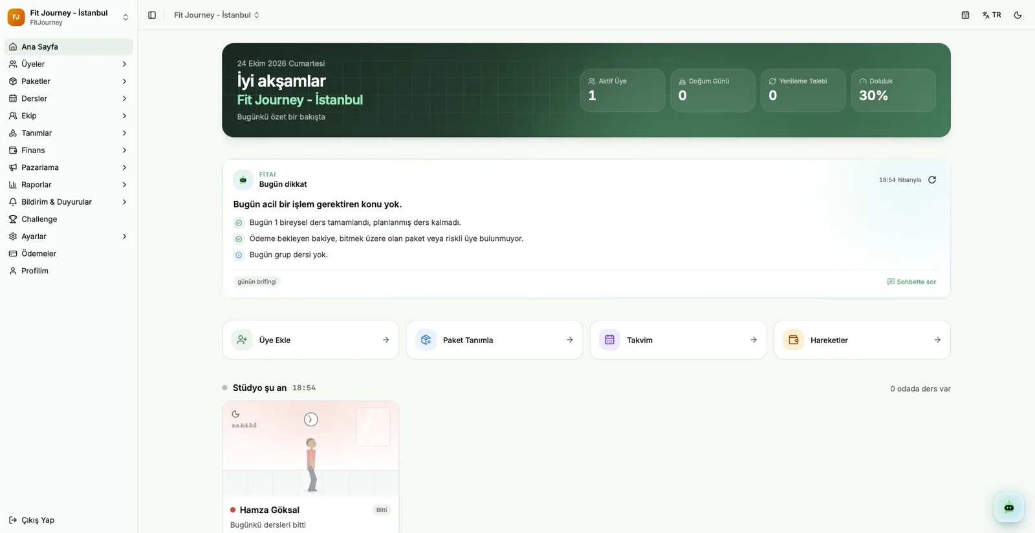Click the Sohbette sor link

coord(911,282)
